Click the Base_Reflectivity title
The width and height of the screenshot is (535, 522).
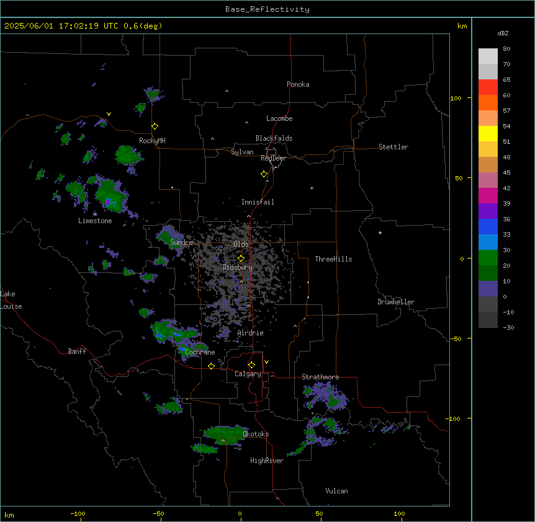(267, 9)
